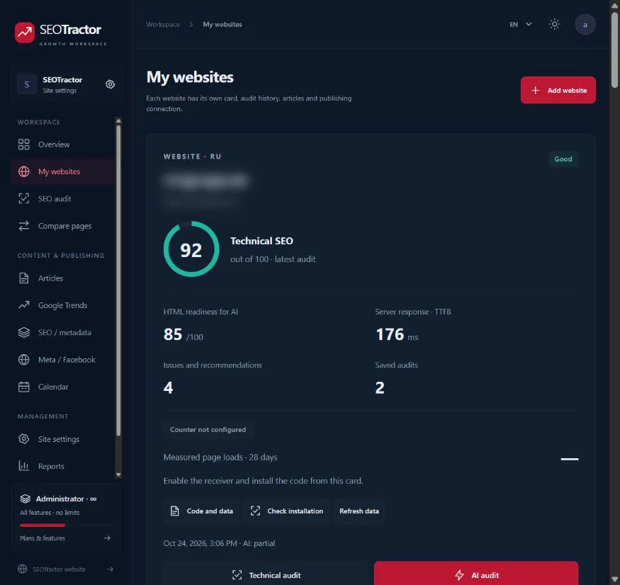This screenshot has width=620, height=585.
Task: Open the Reports section
Action: (x=63, y=466)
